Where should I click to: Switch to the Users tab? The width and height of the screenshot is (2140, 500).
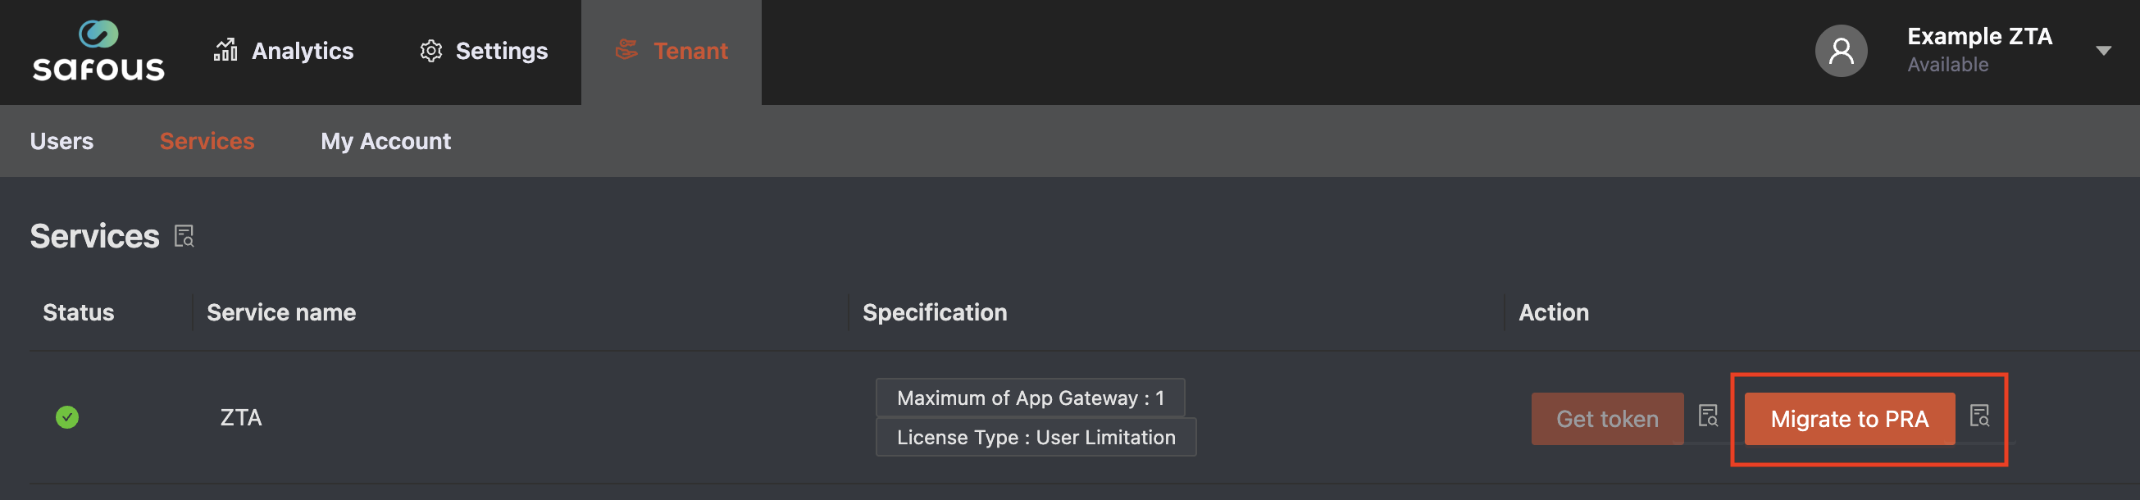61,141
